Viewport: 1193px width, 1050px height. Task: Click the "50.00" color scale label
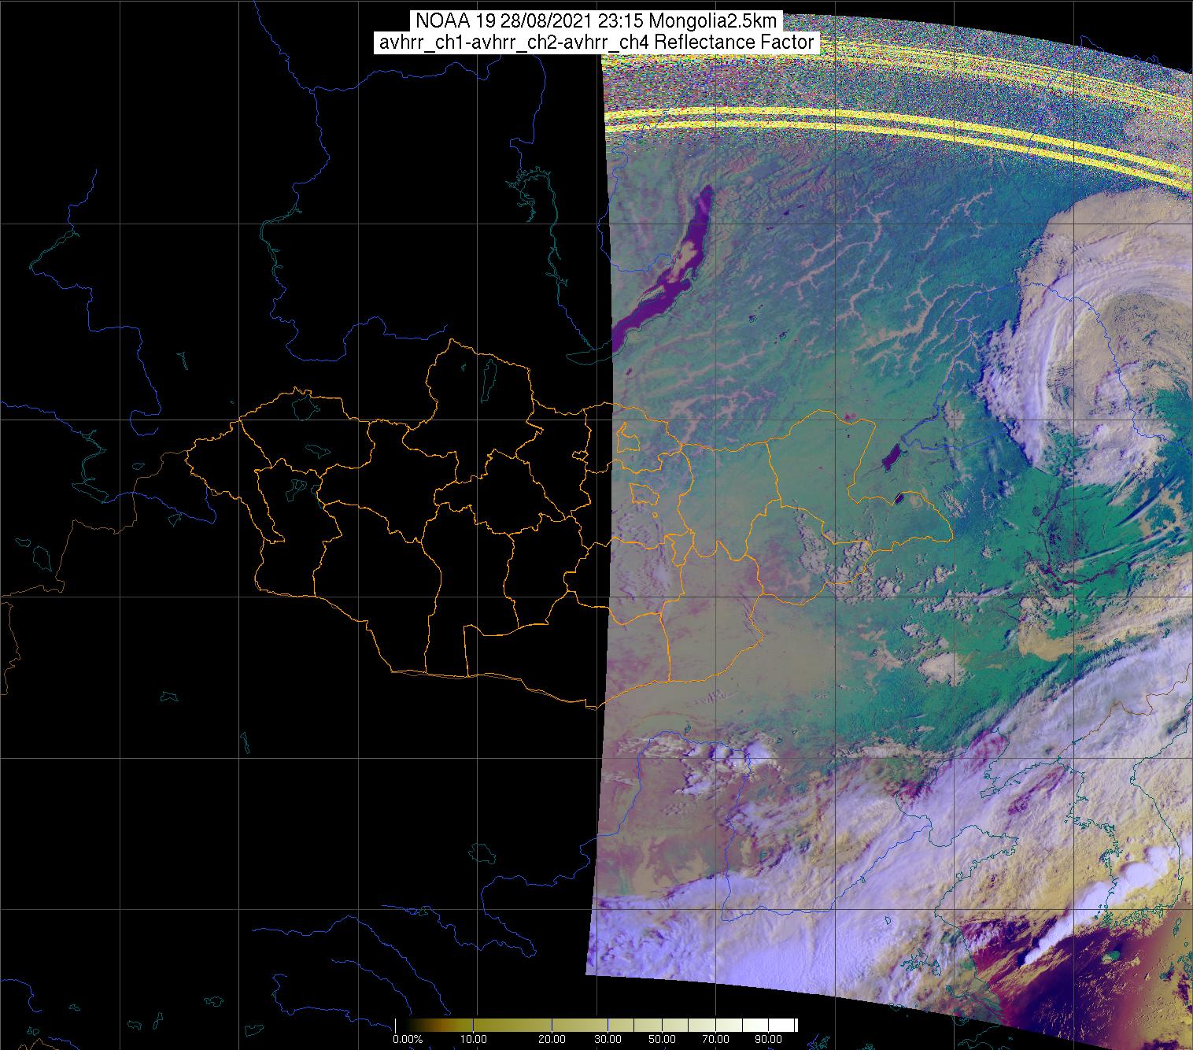pyautogui.click(x=660, y=1040)
